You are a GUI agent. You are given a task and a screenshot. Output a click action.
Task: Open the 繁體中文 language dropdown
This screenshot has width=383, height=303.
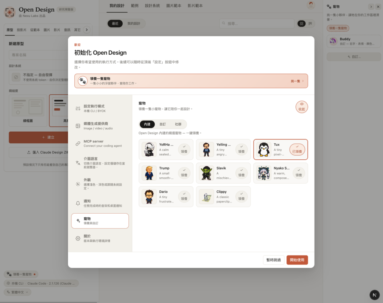pyautogui.click(x=18, y=292)
